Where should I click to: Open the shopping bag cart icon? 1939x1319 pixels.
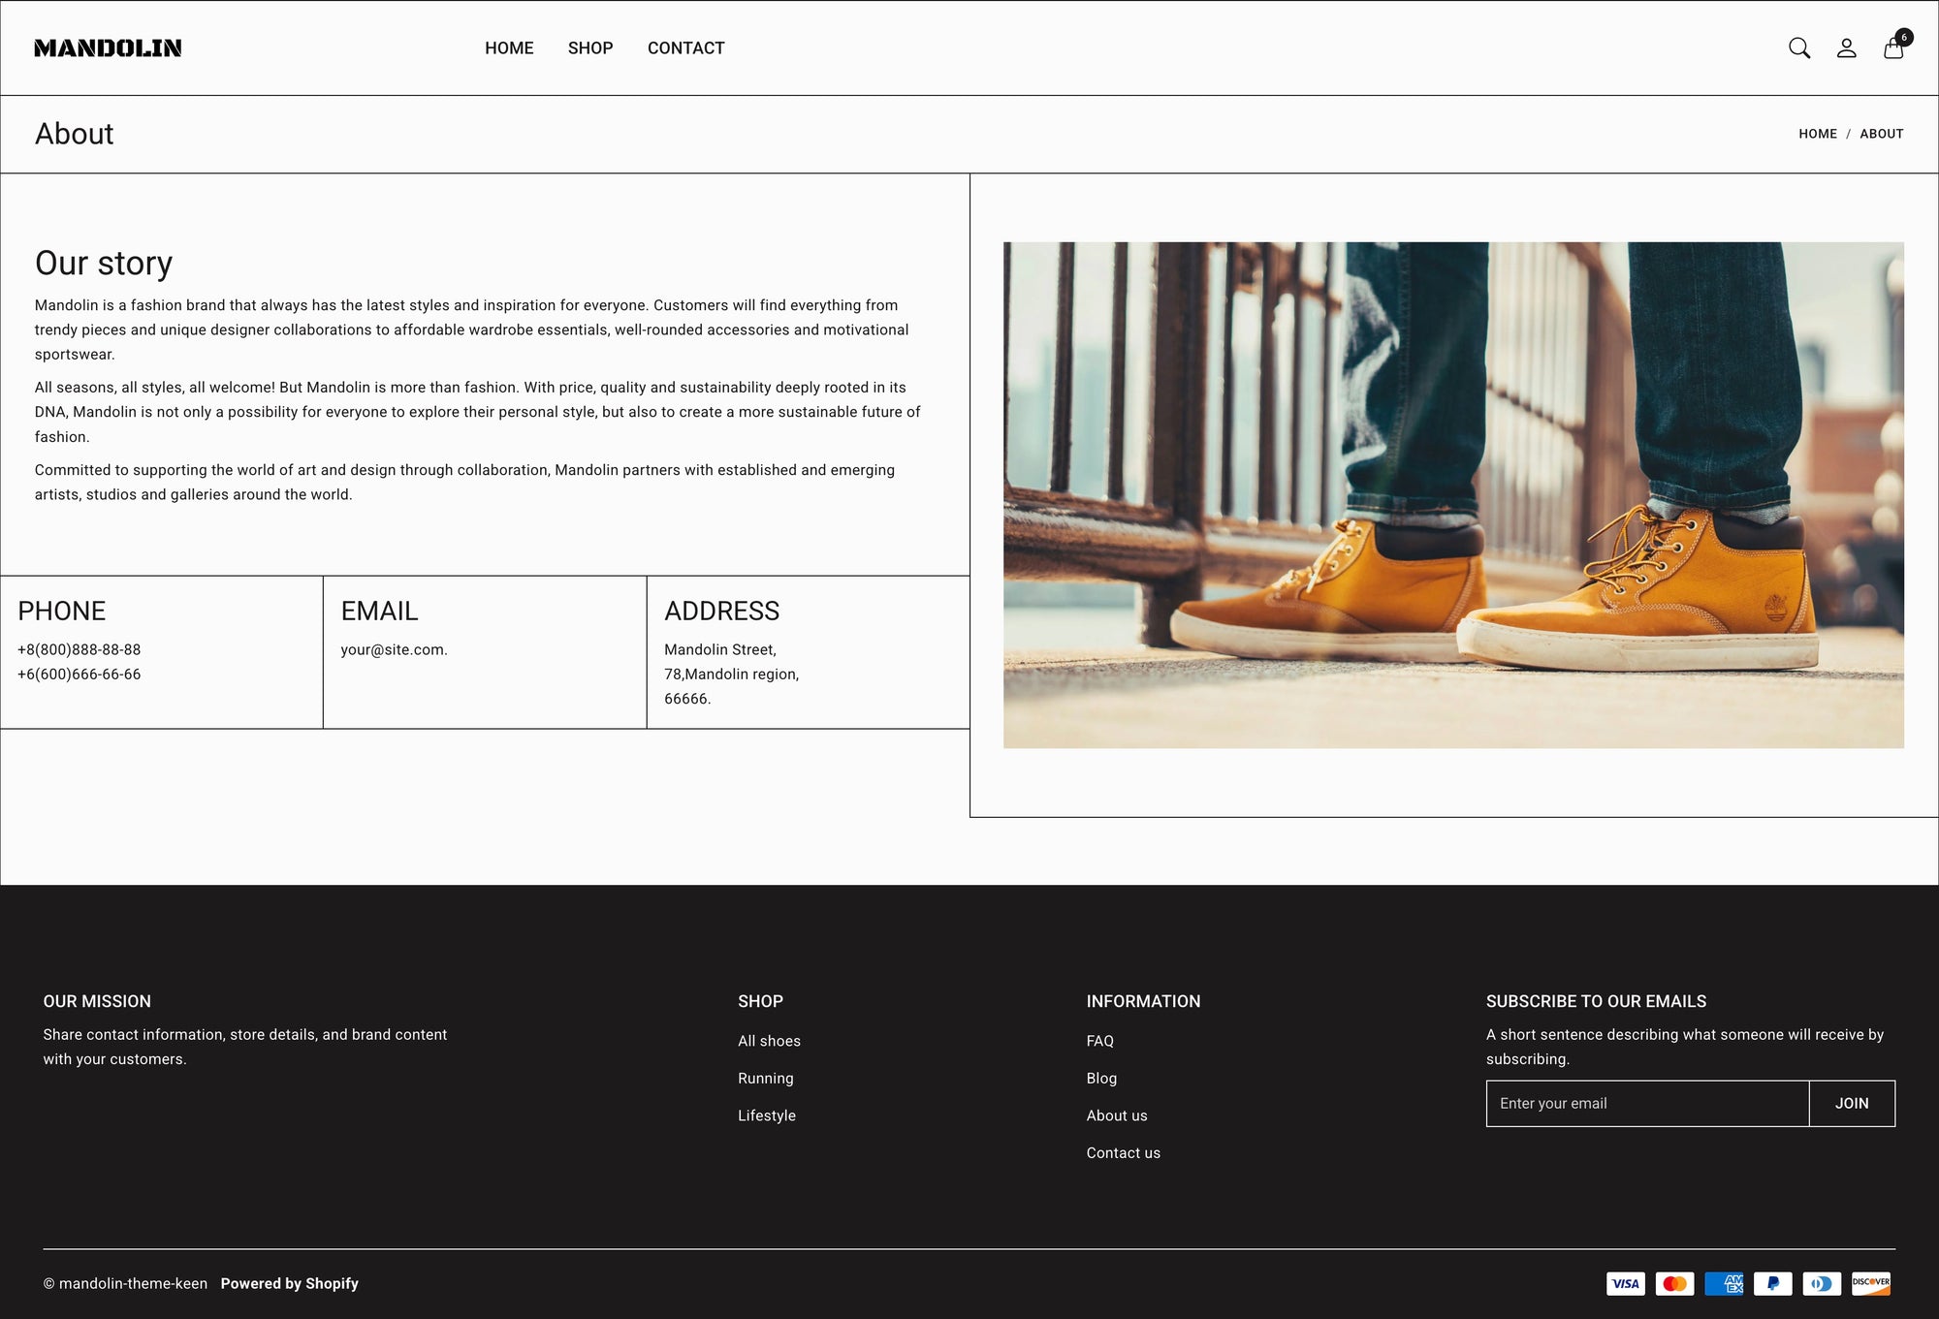[1893, 48]
